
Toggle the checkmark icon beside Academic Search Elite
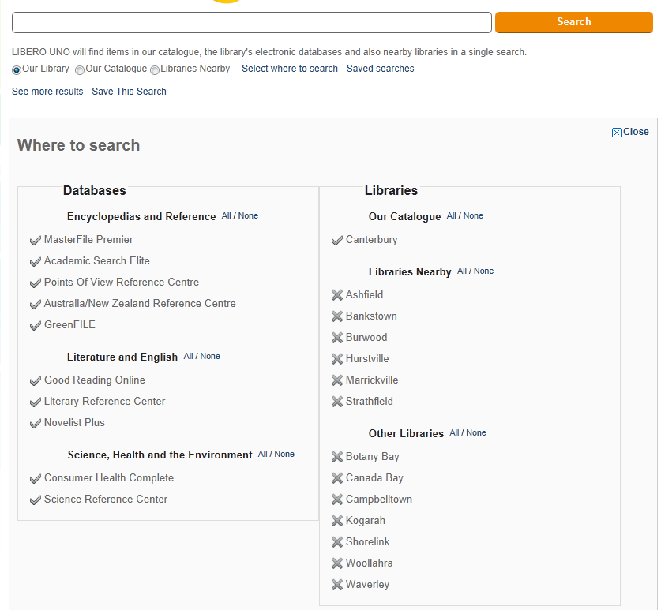point(36,262)
